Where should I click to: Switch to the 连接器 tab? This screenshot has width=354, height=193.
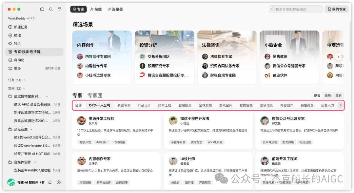tap(115, 9)
